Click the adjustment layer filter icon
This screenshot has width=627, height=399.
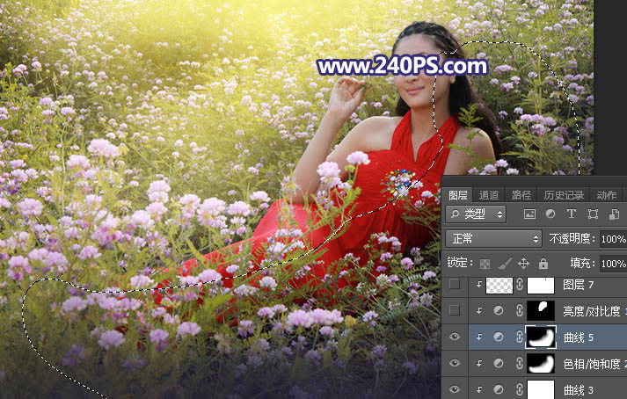[x=550, y=214]
